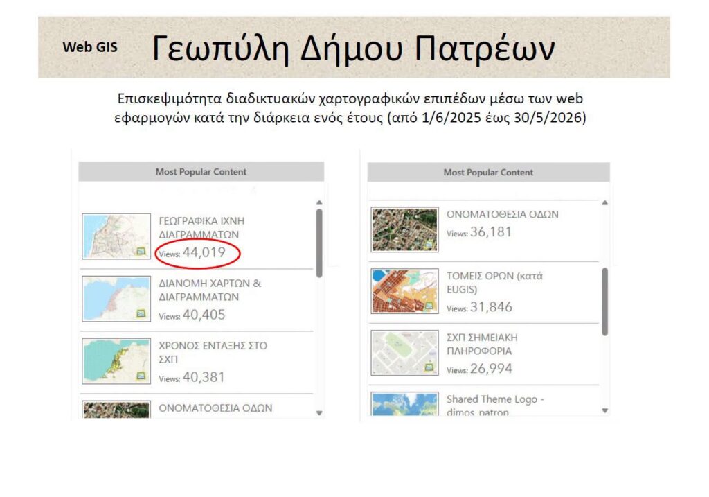Click web map badge icon on ΤΟΜΕΙΣ ΟΡΩΝ thumbnail
Viewport: 709px width, 497px height.
pyautogui.click(x=429, y=306)
